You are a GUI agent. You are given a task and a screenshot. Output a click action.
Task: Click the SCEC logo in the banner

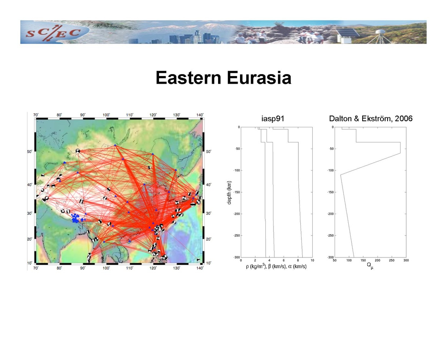pyautogui.click(x=53, y=32)
